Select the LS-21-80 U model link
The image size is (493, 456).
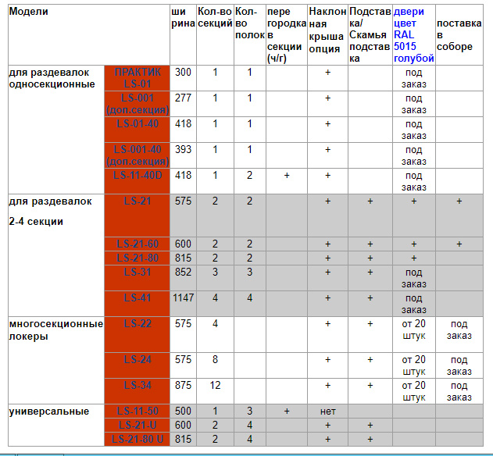coord(138,439)
